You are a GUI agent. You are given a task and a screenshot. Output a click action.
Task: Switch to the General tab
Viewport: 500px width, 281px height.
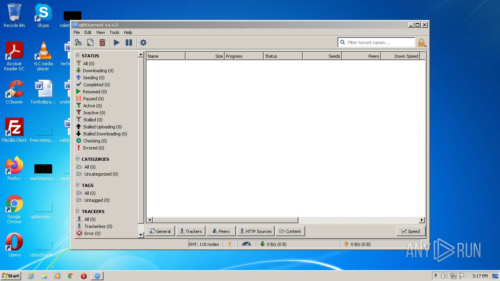[160, 231]
